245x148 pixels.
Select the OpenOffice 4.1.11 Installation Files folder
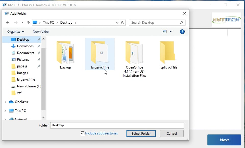[x=134, y=59]
